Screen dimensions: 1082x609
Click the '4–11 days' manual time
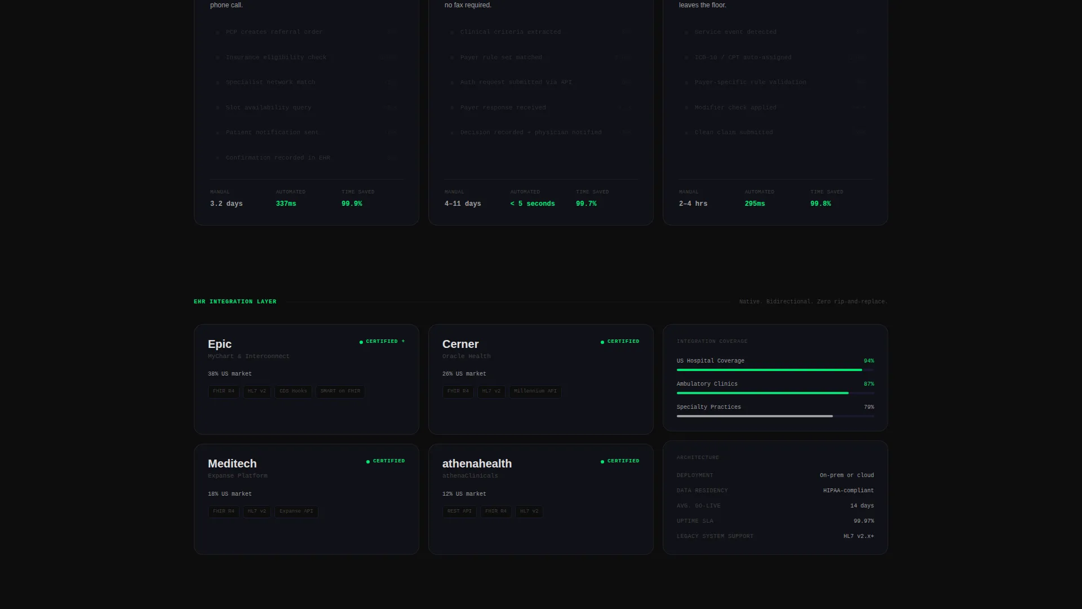tap(463, 204)
